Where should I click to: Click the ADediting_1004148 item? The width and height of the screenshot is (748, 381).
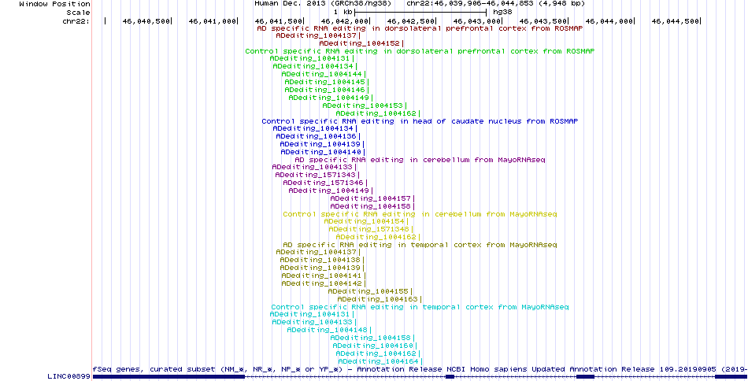[328, 330]
